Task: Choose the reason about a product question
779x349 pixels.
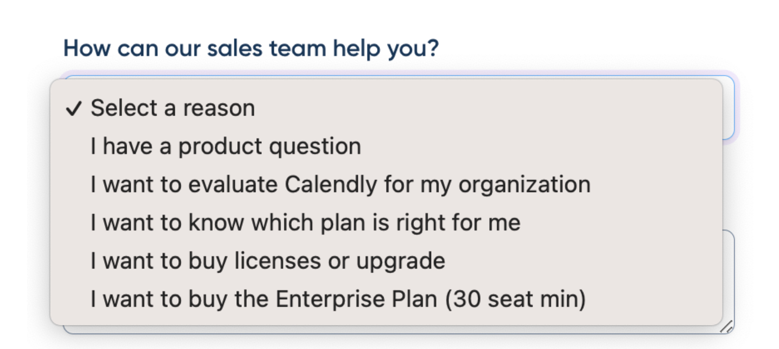Action: coord(226,146)
